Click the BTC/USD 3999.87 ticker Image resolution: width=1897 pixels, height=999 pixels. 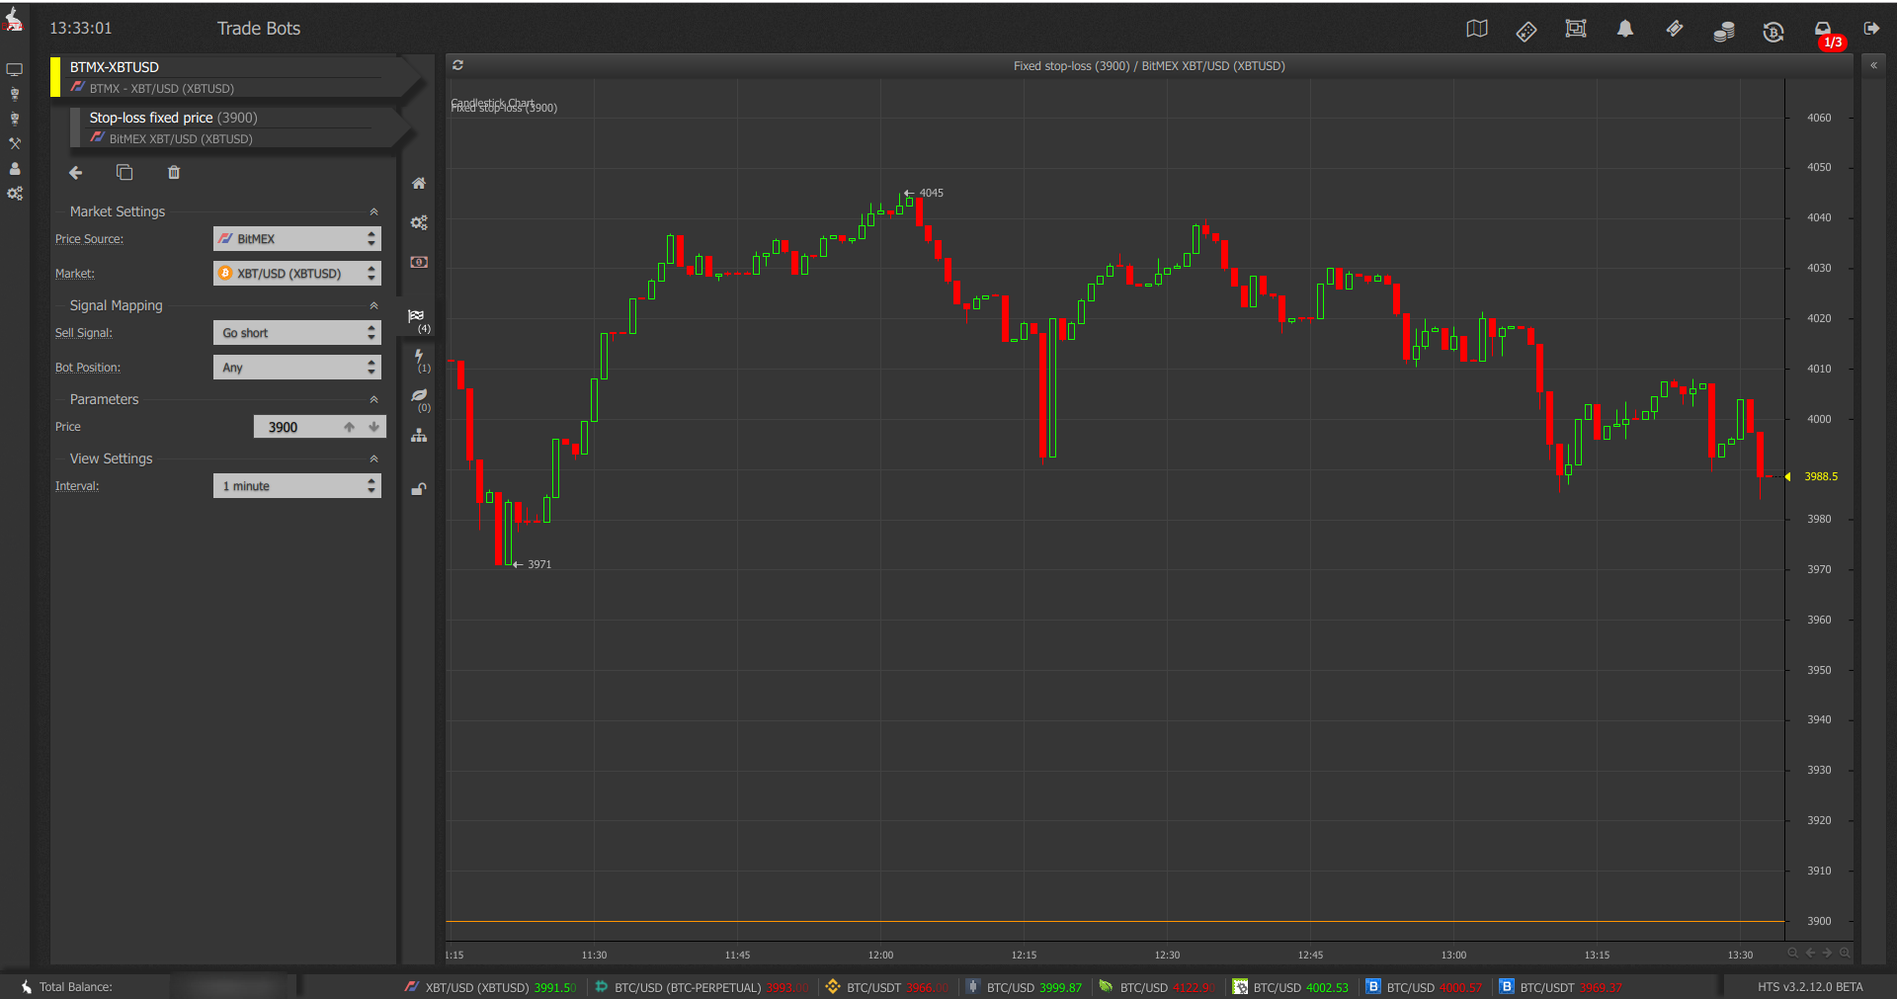(1024, 987)
